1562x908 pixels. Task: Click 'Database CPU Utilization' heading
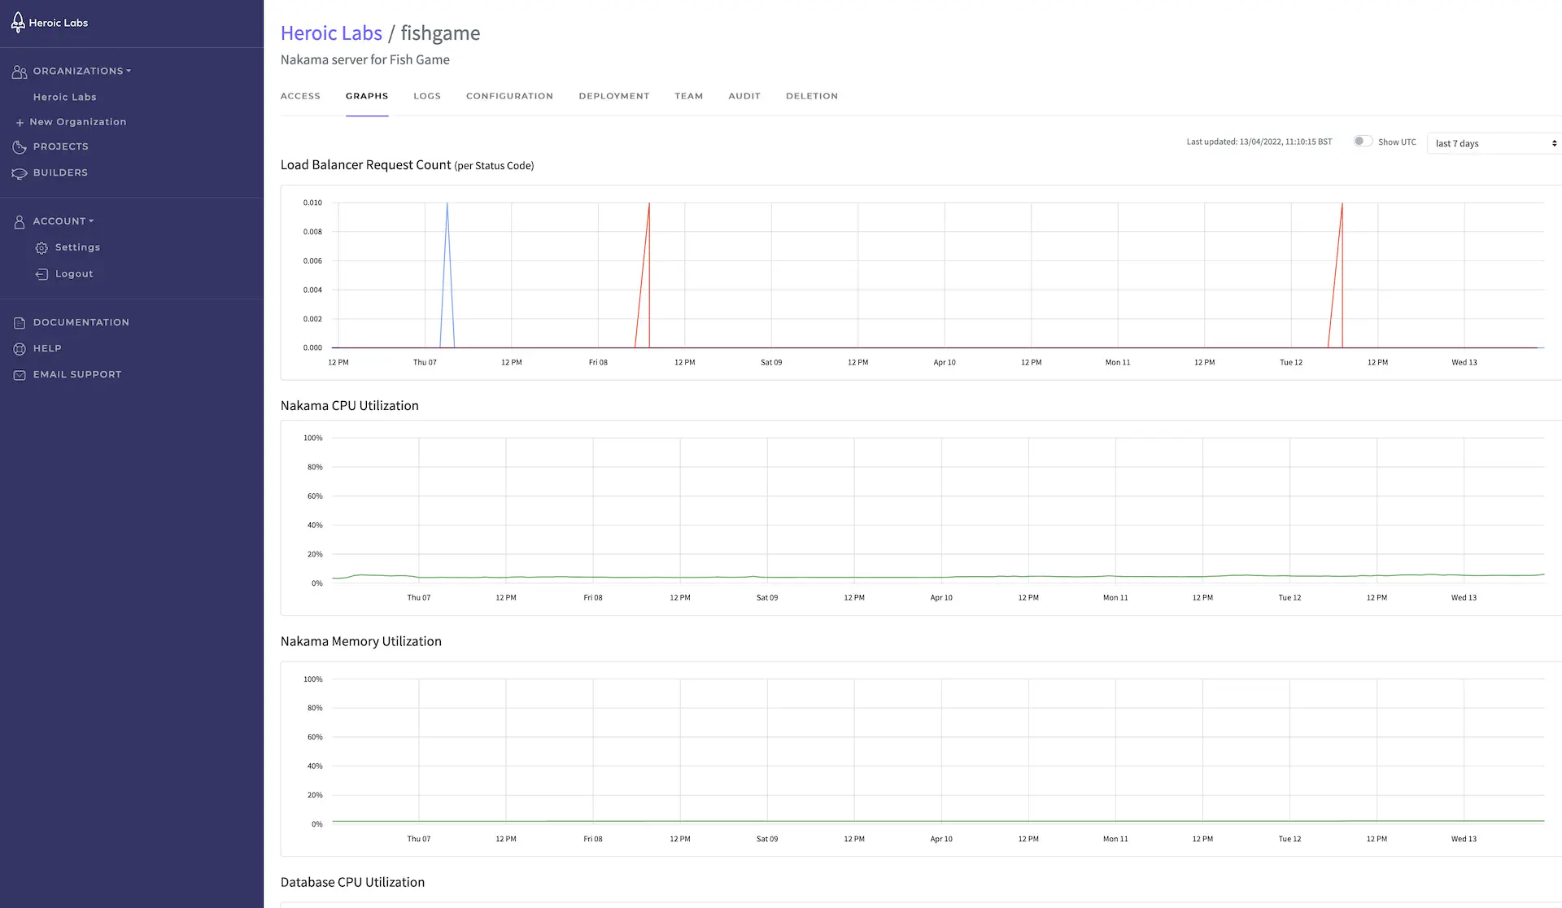coord(352,882)
